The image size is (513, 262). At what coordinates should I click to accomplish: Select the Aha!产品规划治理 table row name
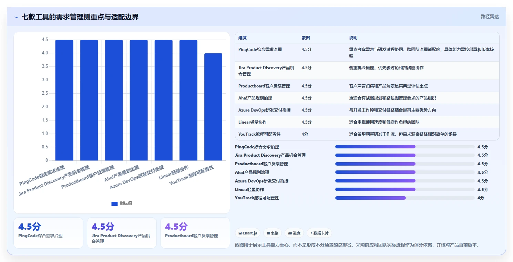coord(255,98)
